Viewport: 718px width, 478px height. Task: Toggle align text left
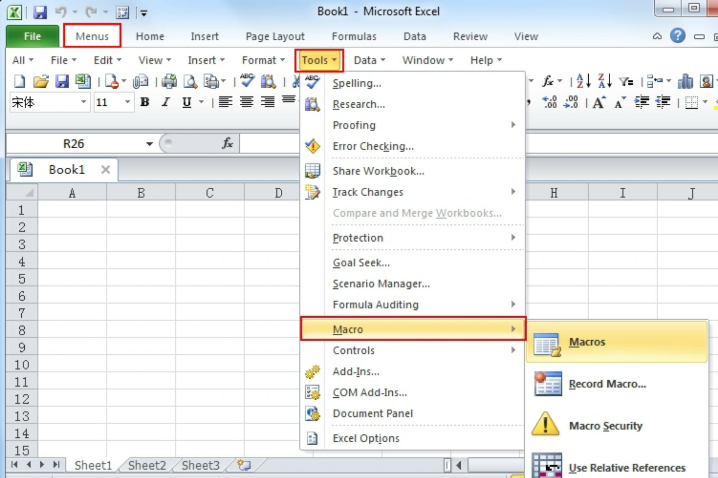(225, 102)
